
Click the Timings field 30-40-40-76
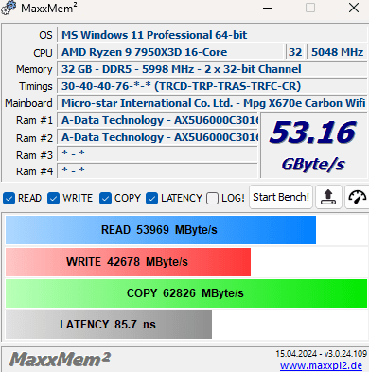(x=212, y=86)
